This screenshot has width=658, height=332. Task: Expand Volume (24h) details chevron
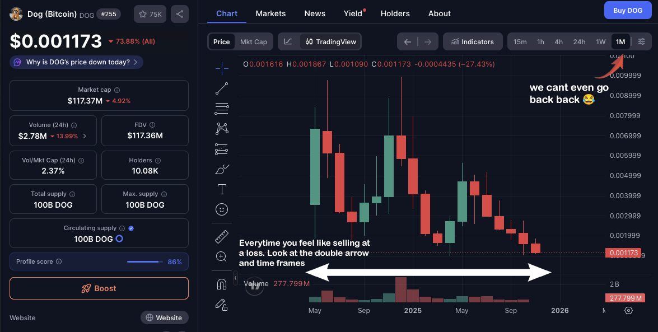click(85, 136)
